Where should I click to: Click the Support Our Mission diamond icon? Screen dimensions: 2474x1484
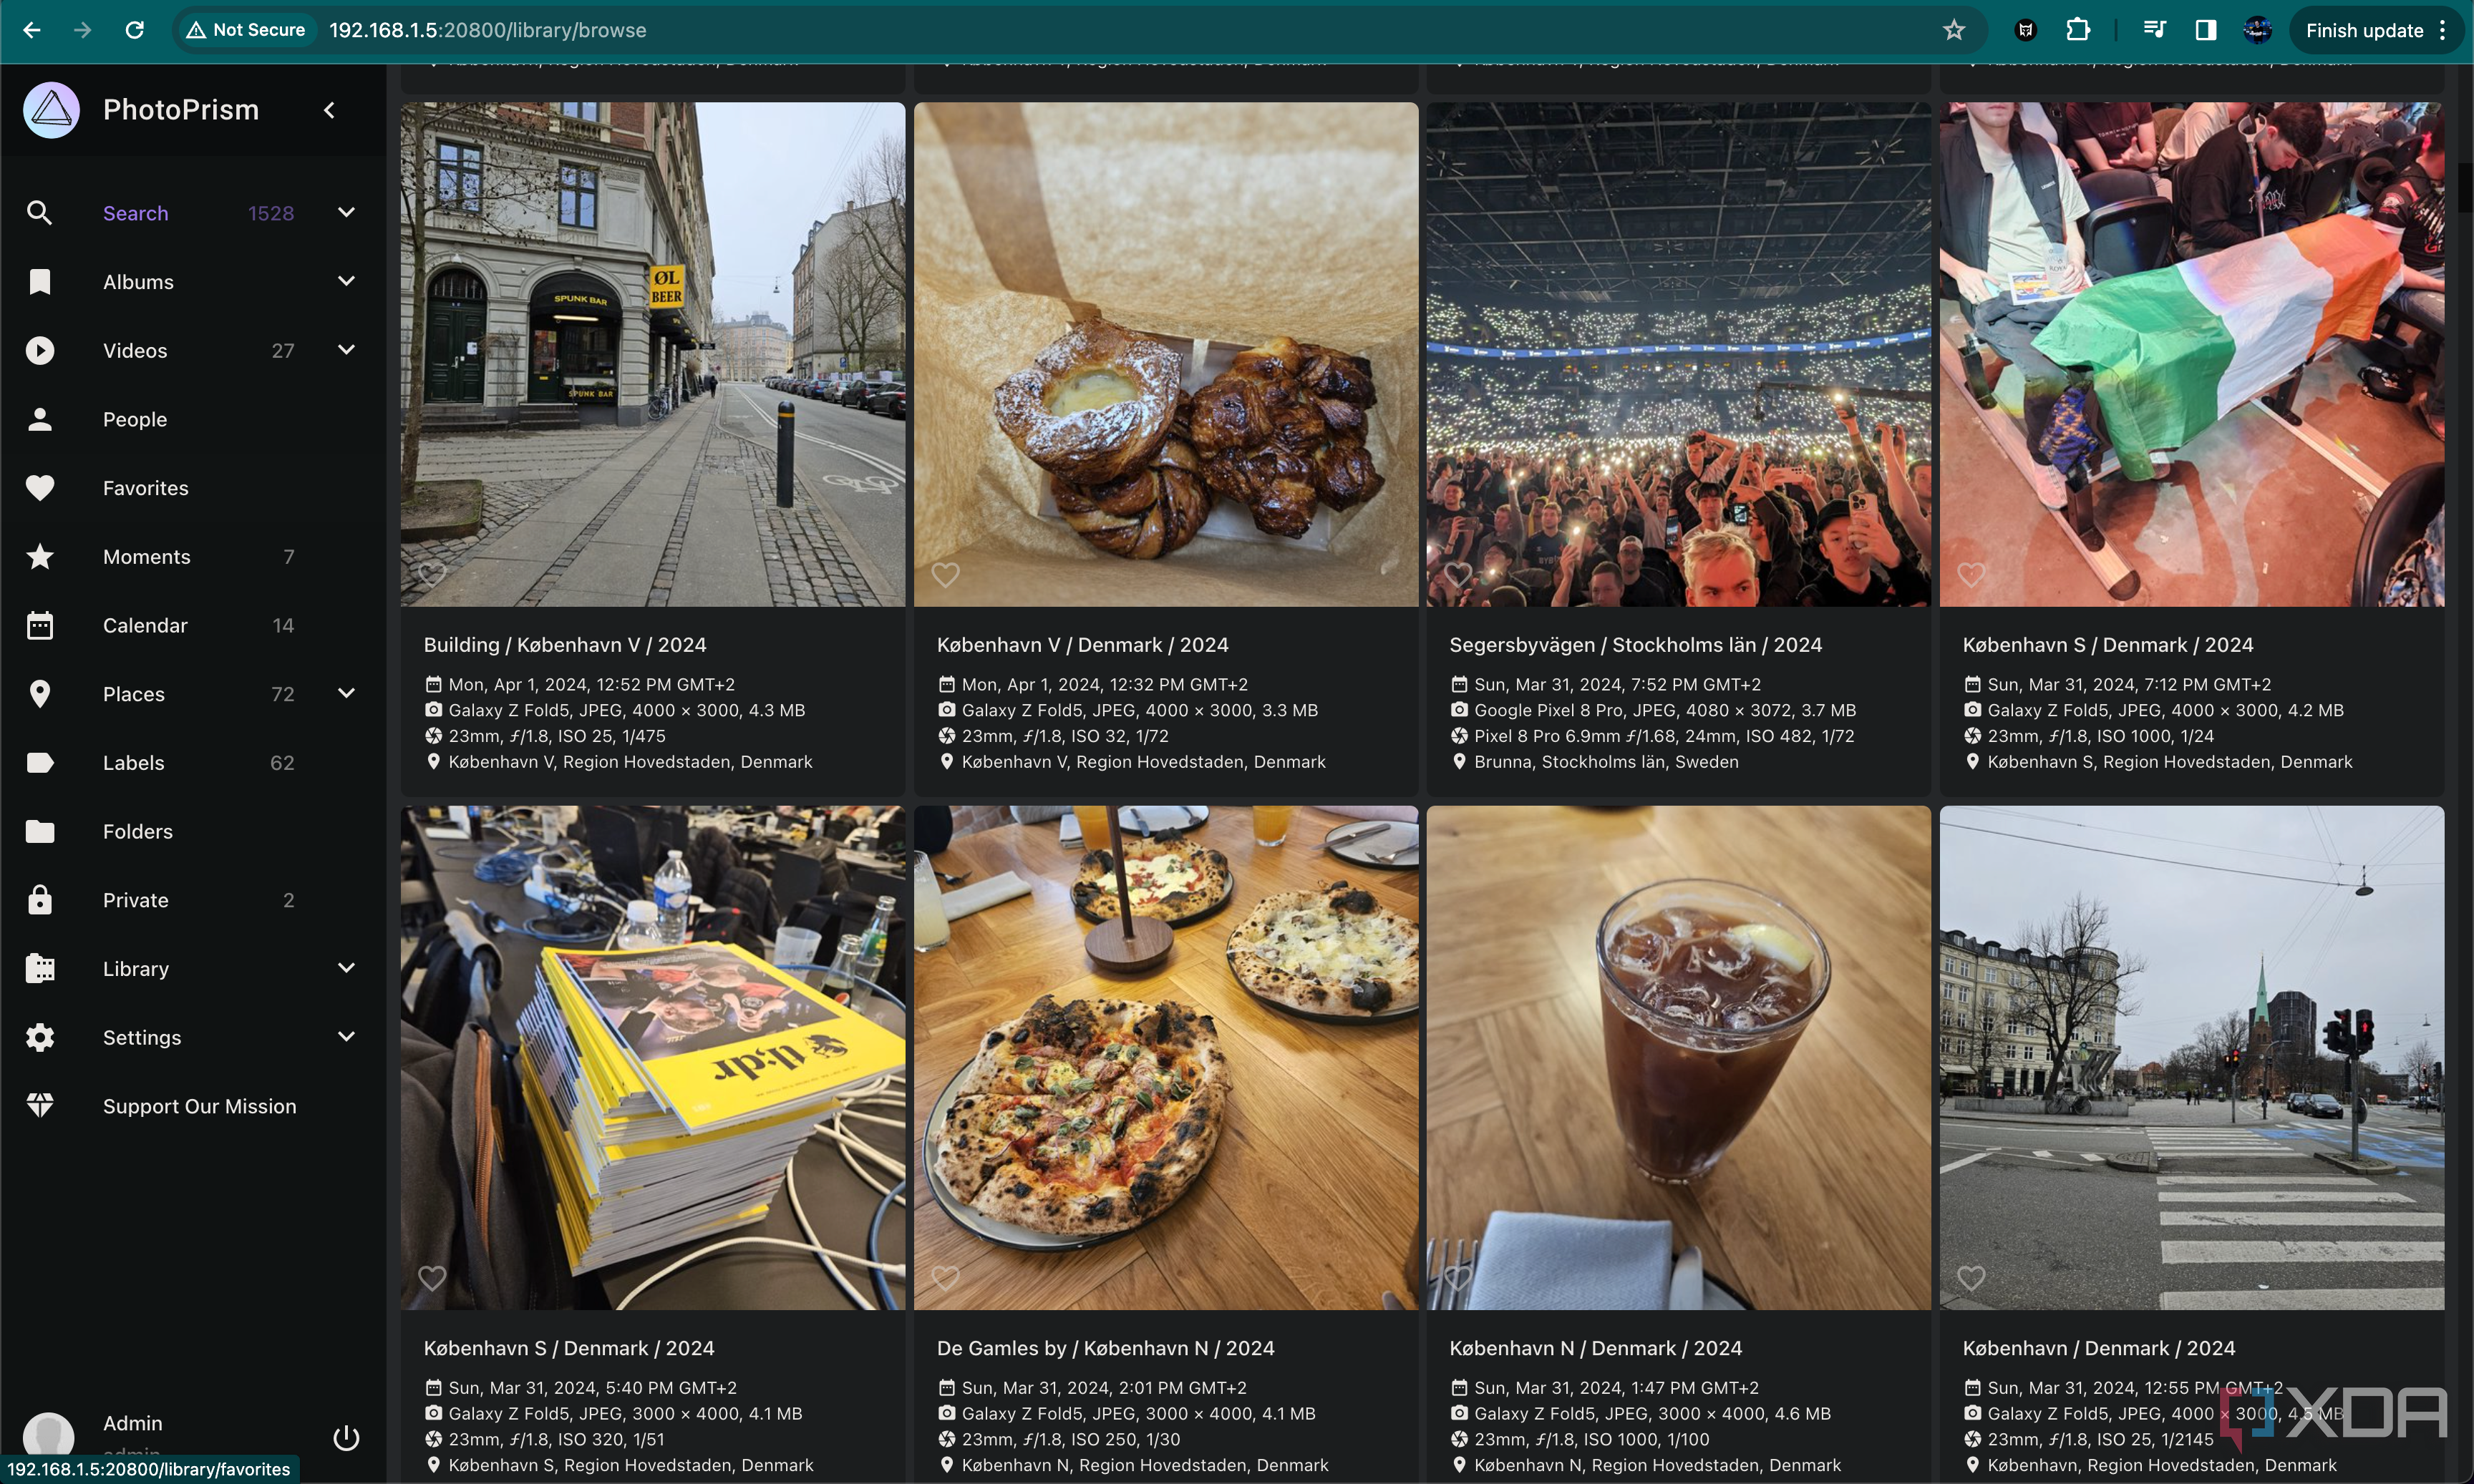pos(39,1106)
